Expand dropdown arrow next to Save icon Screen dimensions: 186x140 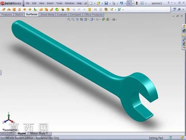110,4
